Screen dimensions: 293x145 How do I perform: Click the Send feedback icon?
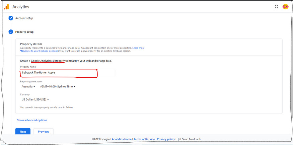click(179, 139)
